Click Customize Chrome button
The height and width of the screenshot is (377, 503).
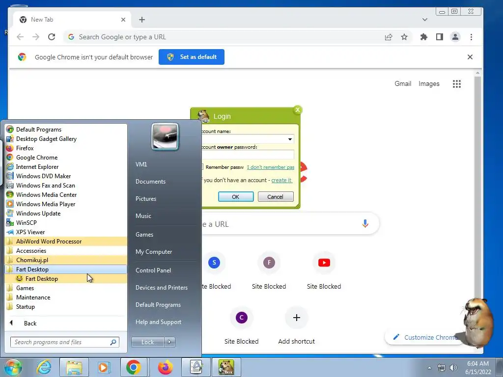pyautogui.click(x=424, y=337)
